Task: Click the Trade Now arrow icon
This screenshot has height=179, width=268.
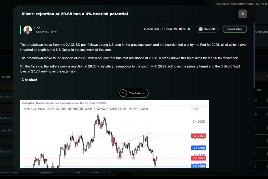Action: coord(123,93)
